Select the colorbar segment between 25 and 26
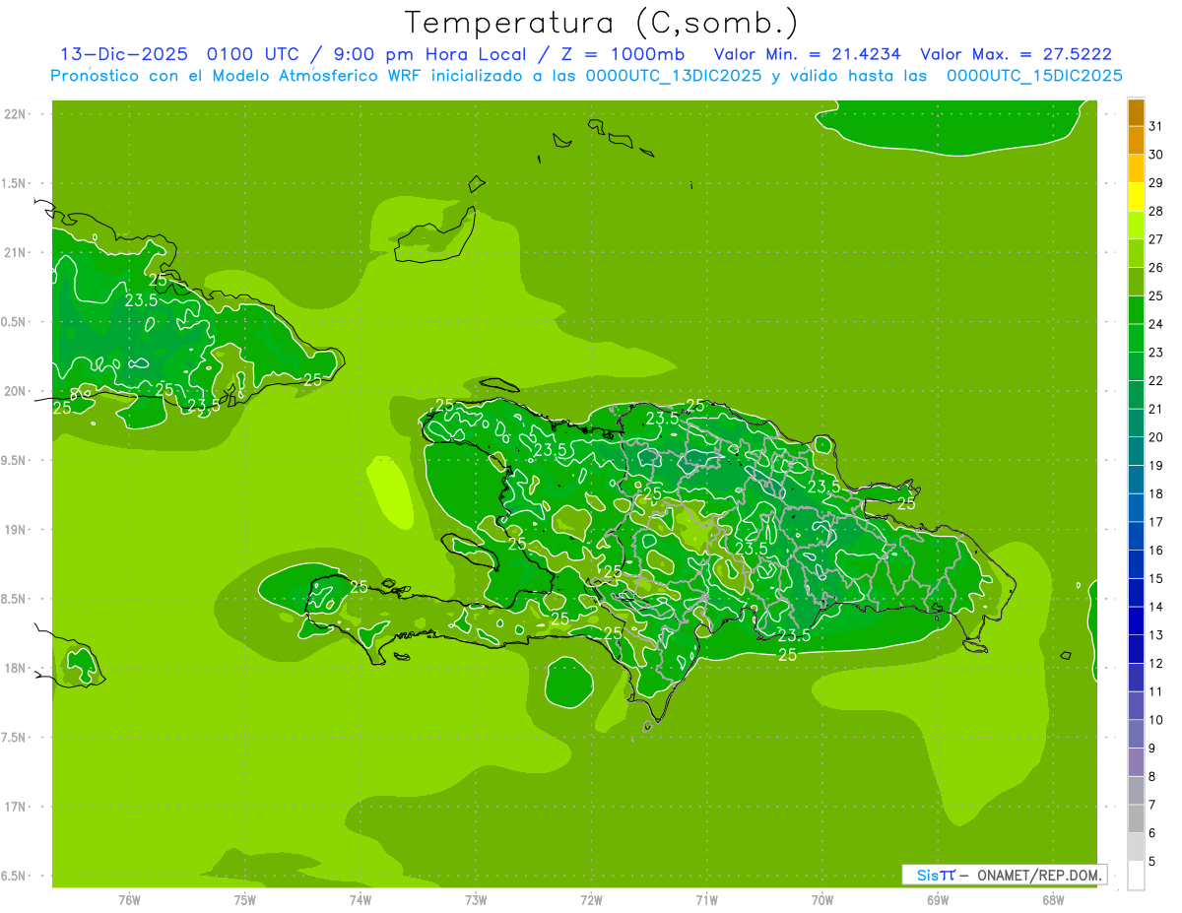The height and width of the screenshot is (913, 1182). (x=1136, y=282)
